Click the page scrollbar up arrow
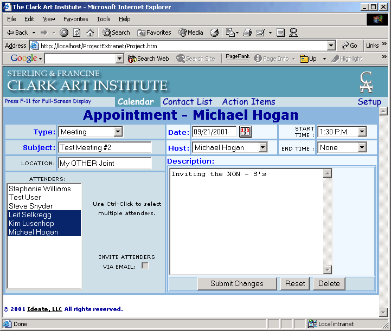The image size is (391, 331). point(383,111)
